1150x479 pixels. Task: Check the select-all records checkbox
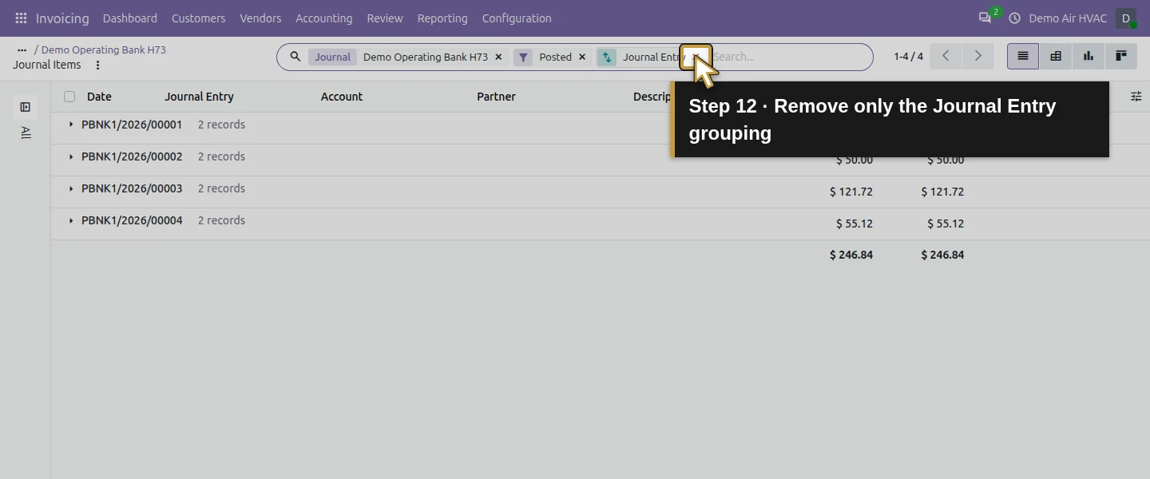coord(69,97)
